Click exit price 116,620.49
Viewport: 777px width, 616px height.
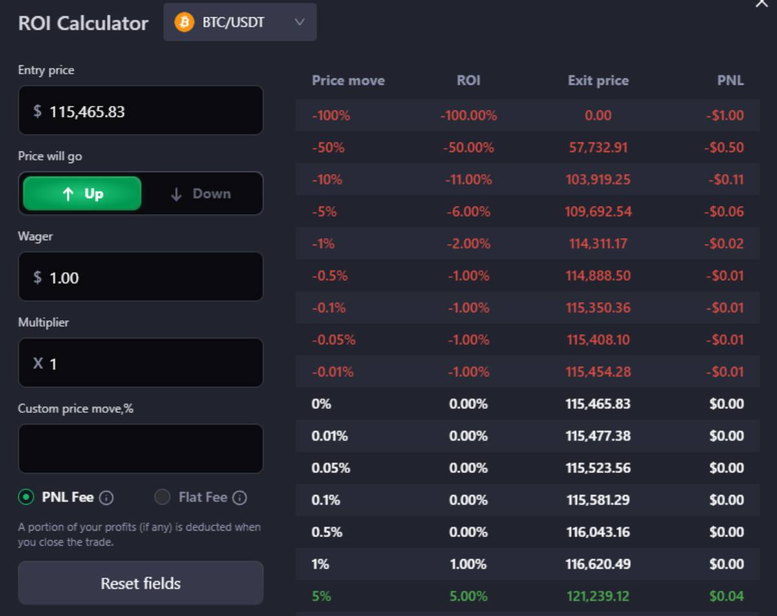point(598,564)
